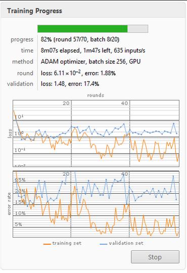The width and height of the screenshot is (187, 273).
Task: Click the round 20 marker in loss plot
Action: coord(66,103)
